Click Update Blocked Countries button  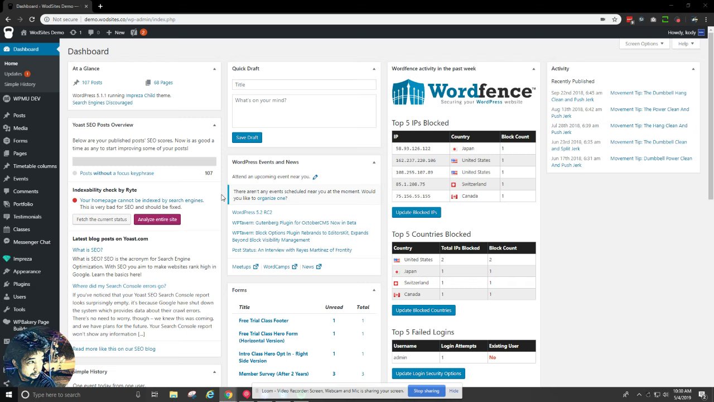[423, 310]
